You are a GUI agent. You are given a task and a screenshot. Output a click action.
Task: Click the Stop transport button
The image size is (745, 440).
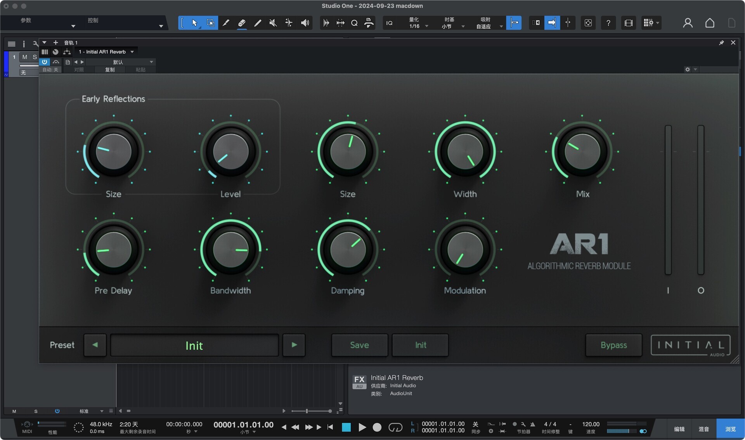click(x=346, y=427)
